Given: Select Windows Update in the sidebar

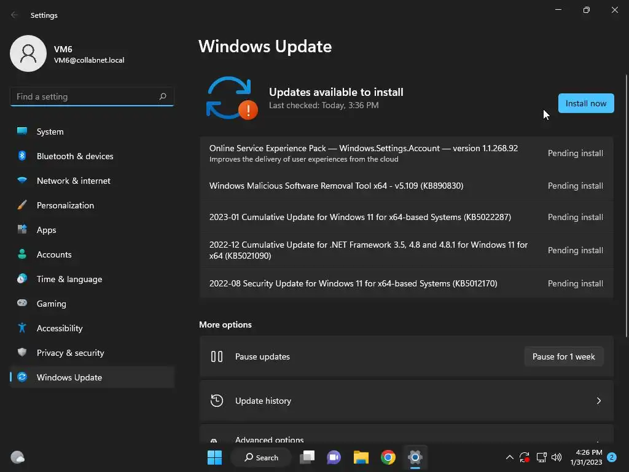Looking at the screenshot, I should tap(92, 377).
